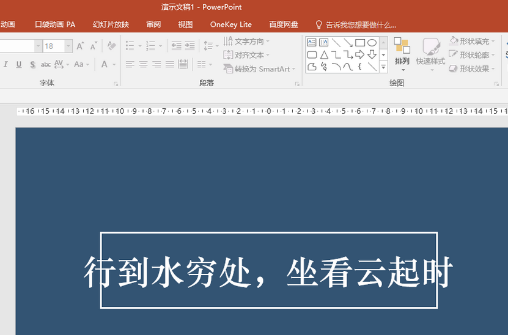Select curve shape tool
The height and width of the screenshot is (335, 508).
(348, 67)
